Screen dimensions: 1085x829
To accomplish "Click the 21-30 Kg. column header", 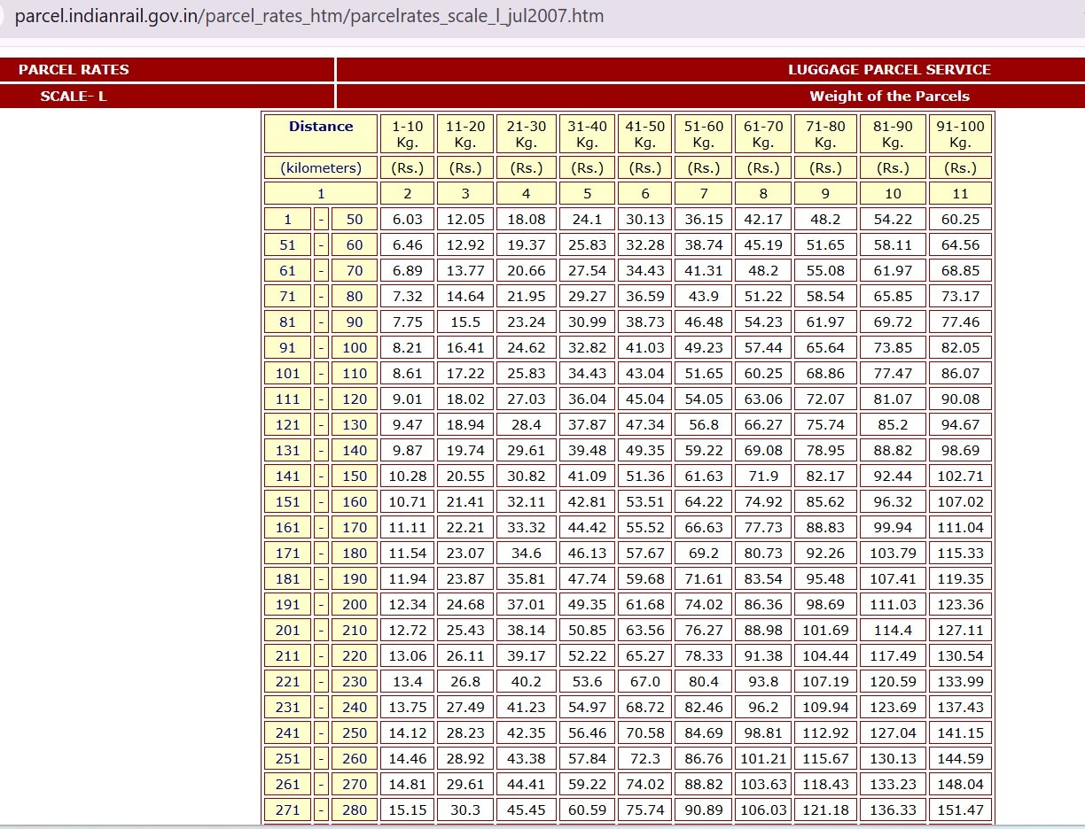I will [527, 134].
